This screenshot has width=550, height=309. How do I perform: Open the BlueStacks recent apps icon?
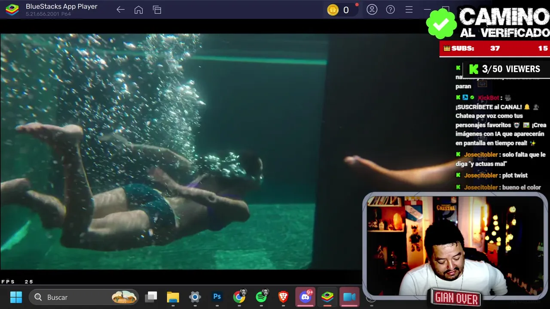pos(157,10)
